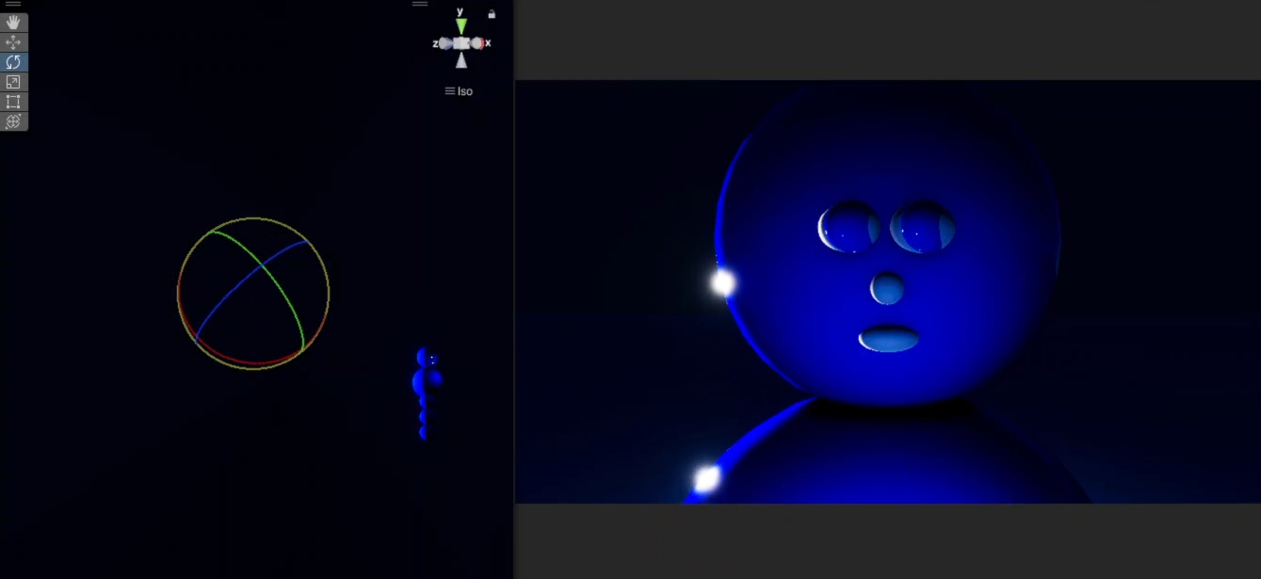Click the orientation gizmo overlay handle
1261x579 pixels.
[420, 4]
